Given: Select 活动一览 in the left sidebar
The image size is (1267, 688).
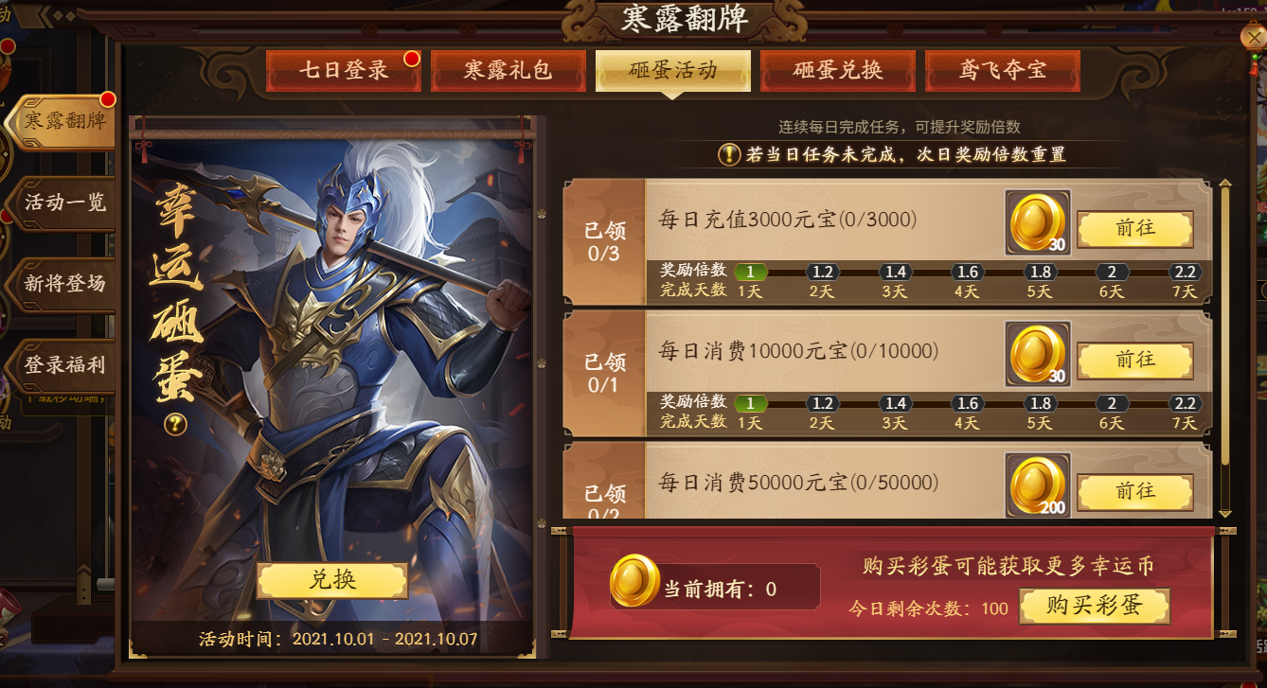Looking at the screenshot, I should tap(62, 203).
